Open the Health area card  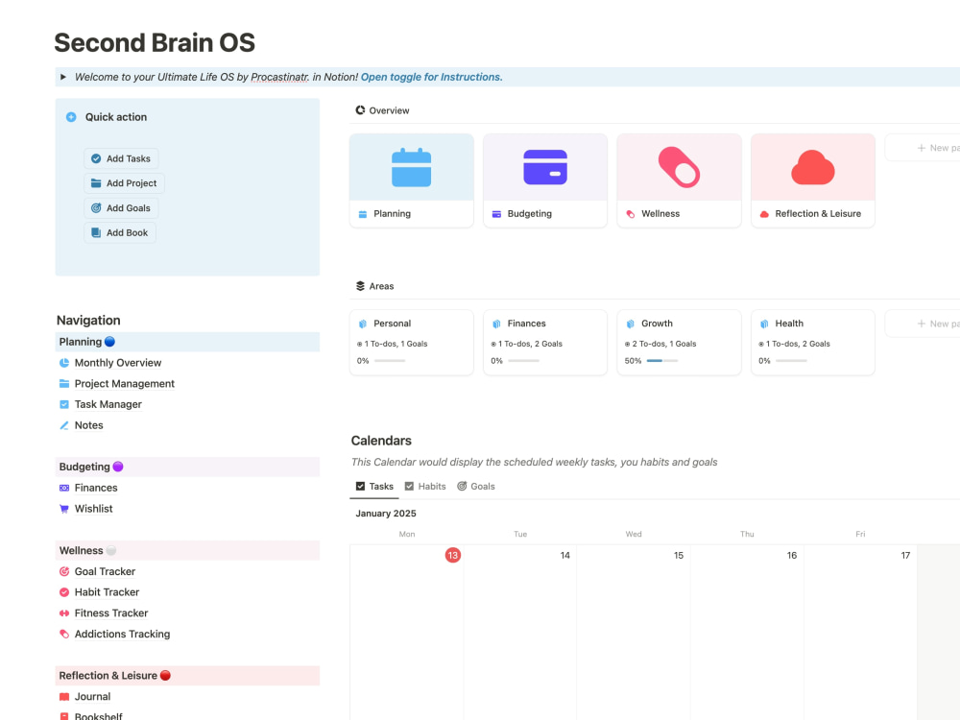coord(813,343)
